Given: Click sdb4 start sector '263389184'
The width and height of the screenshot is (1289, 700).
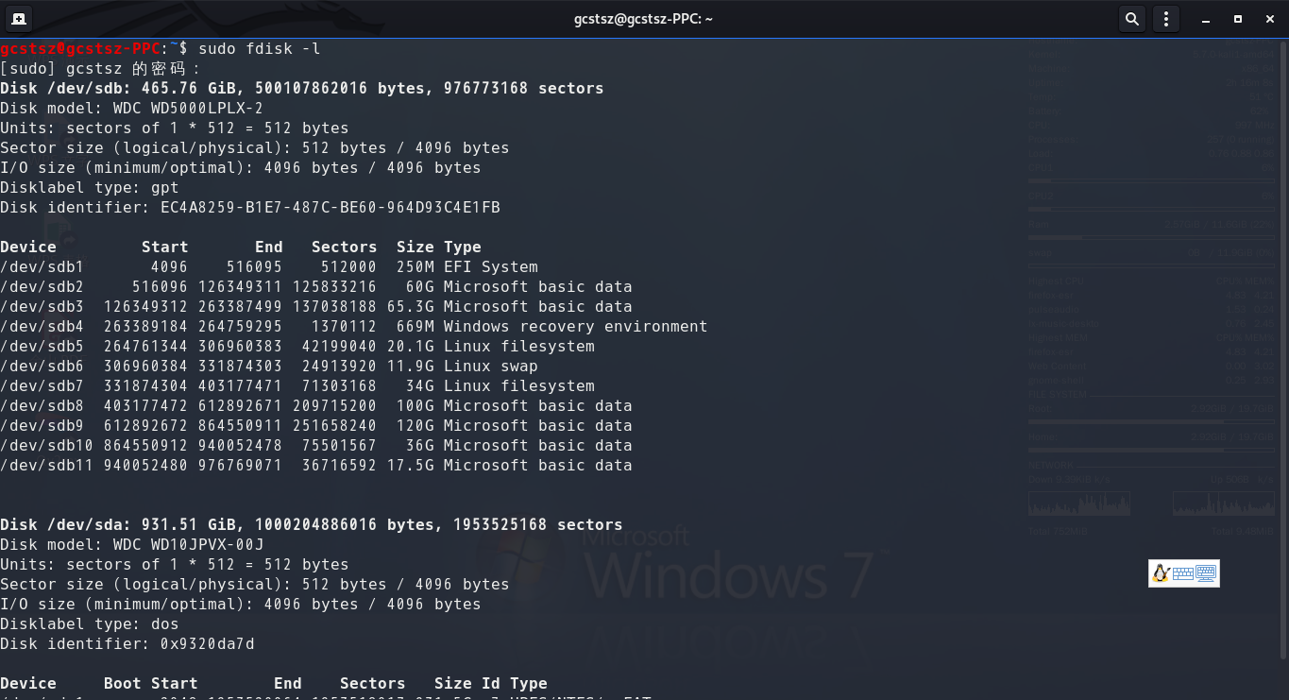Looking at the screenshot, I should [x=146, y=326].
